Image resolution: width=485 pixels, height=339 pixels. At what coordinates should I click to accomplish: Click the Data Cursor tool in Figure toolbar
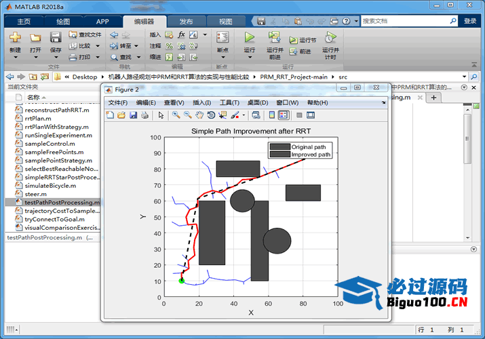point(222,115)
